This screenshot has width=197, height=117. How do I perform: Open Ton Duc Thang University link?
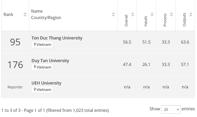click(x=57, y=38)
